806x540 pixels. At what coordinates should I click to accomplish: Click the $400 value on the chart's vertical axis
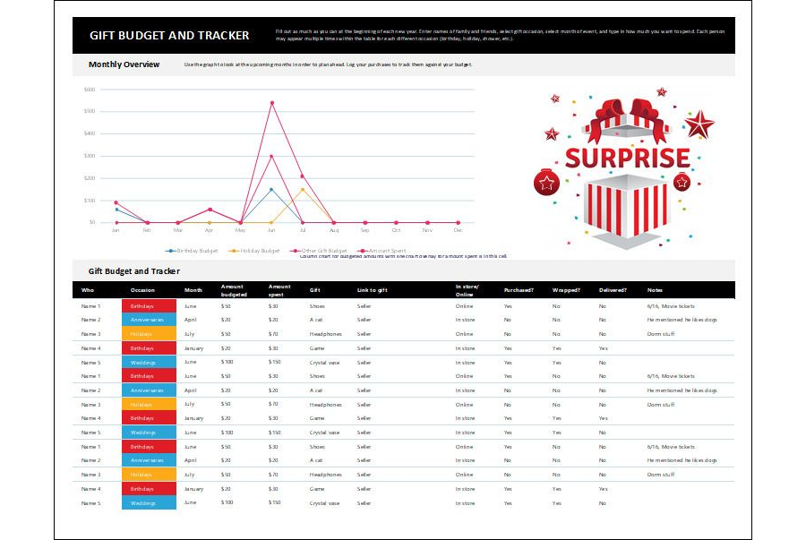click(90, 133)
